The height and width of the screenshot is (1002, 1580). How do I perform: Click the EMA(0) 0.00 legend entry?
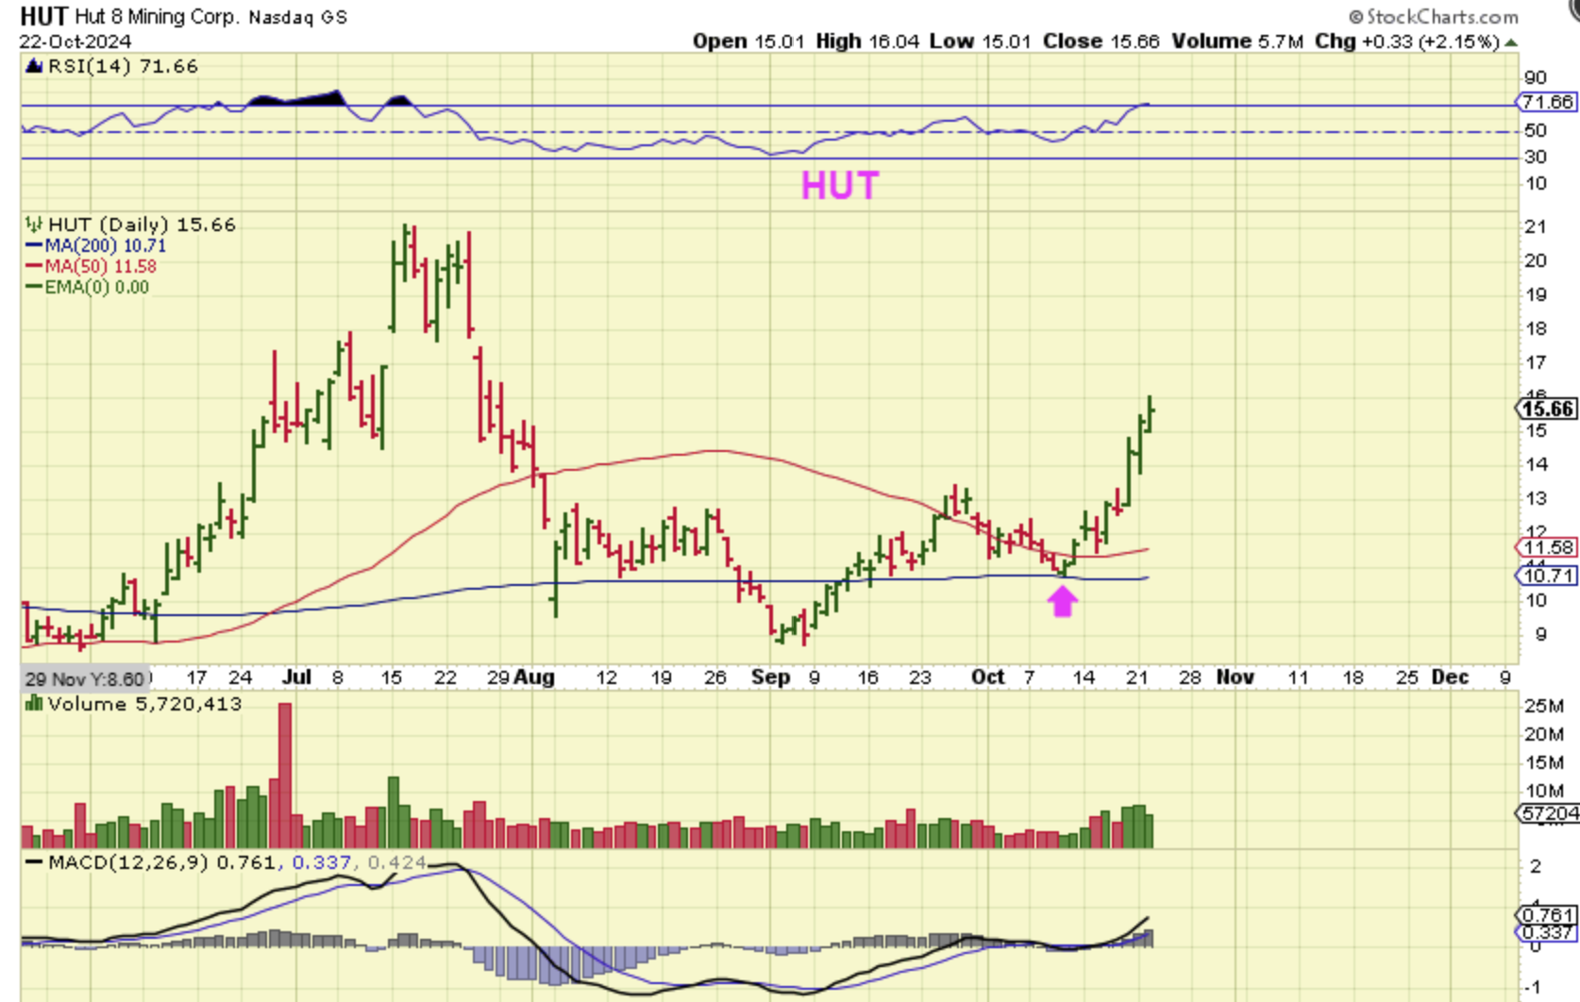click(97, 287)
